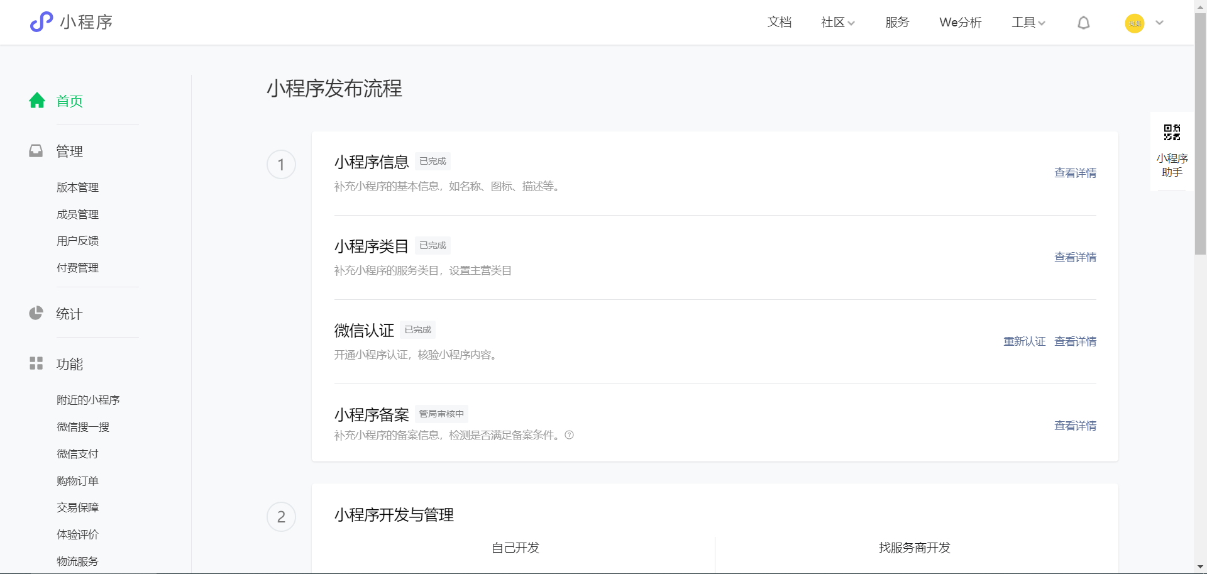Open 付费管理 in the sidebar

click(x=77, y=268)
